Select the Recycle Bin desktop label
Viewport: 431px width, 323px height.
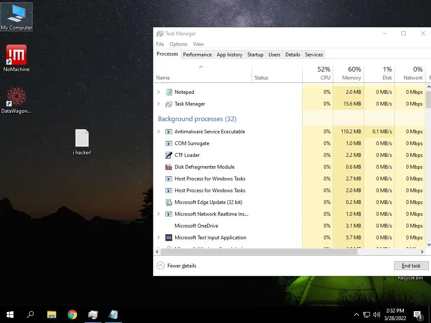[x=410, y=278]
